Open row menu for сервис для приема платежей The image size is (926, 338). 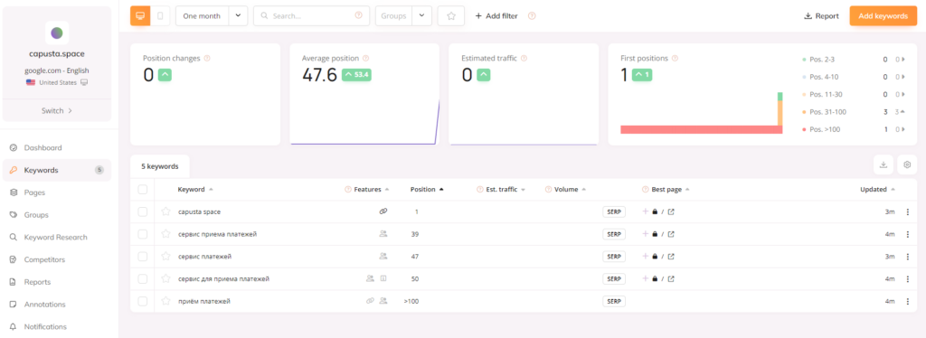(x=908, y=278)
